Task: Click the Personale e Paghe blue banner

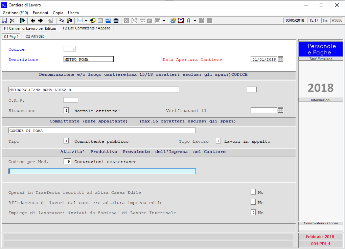Action: [x=321, y=49]
